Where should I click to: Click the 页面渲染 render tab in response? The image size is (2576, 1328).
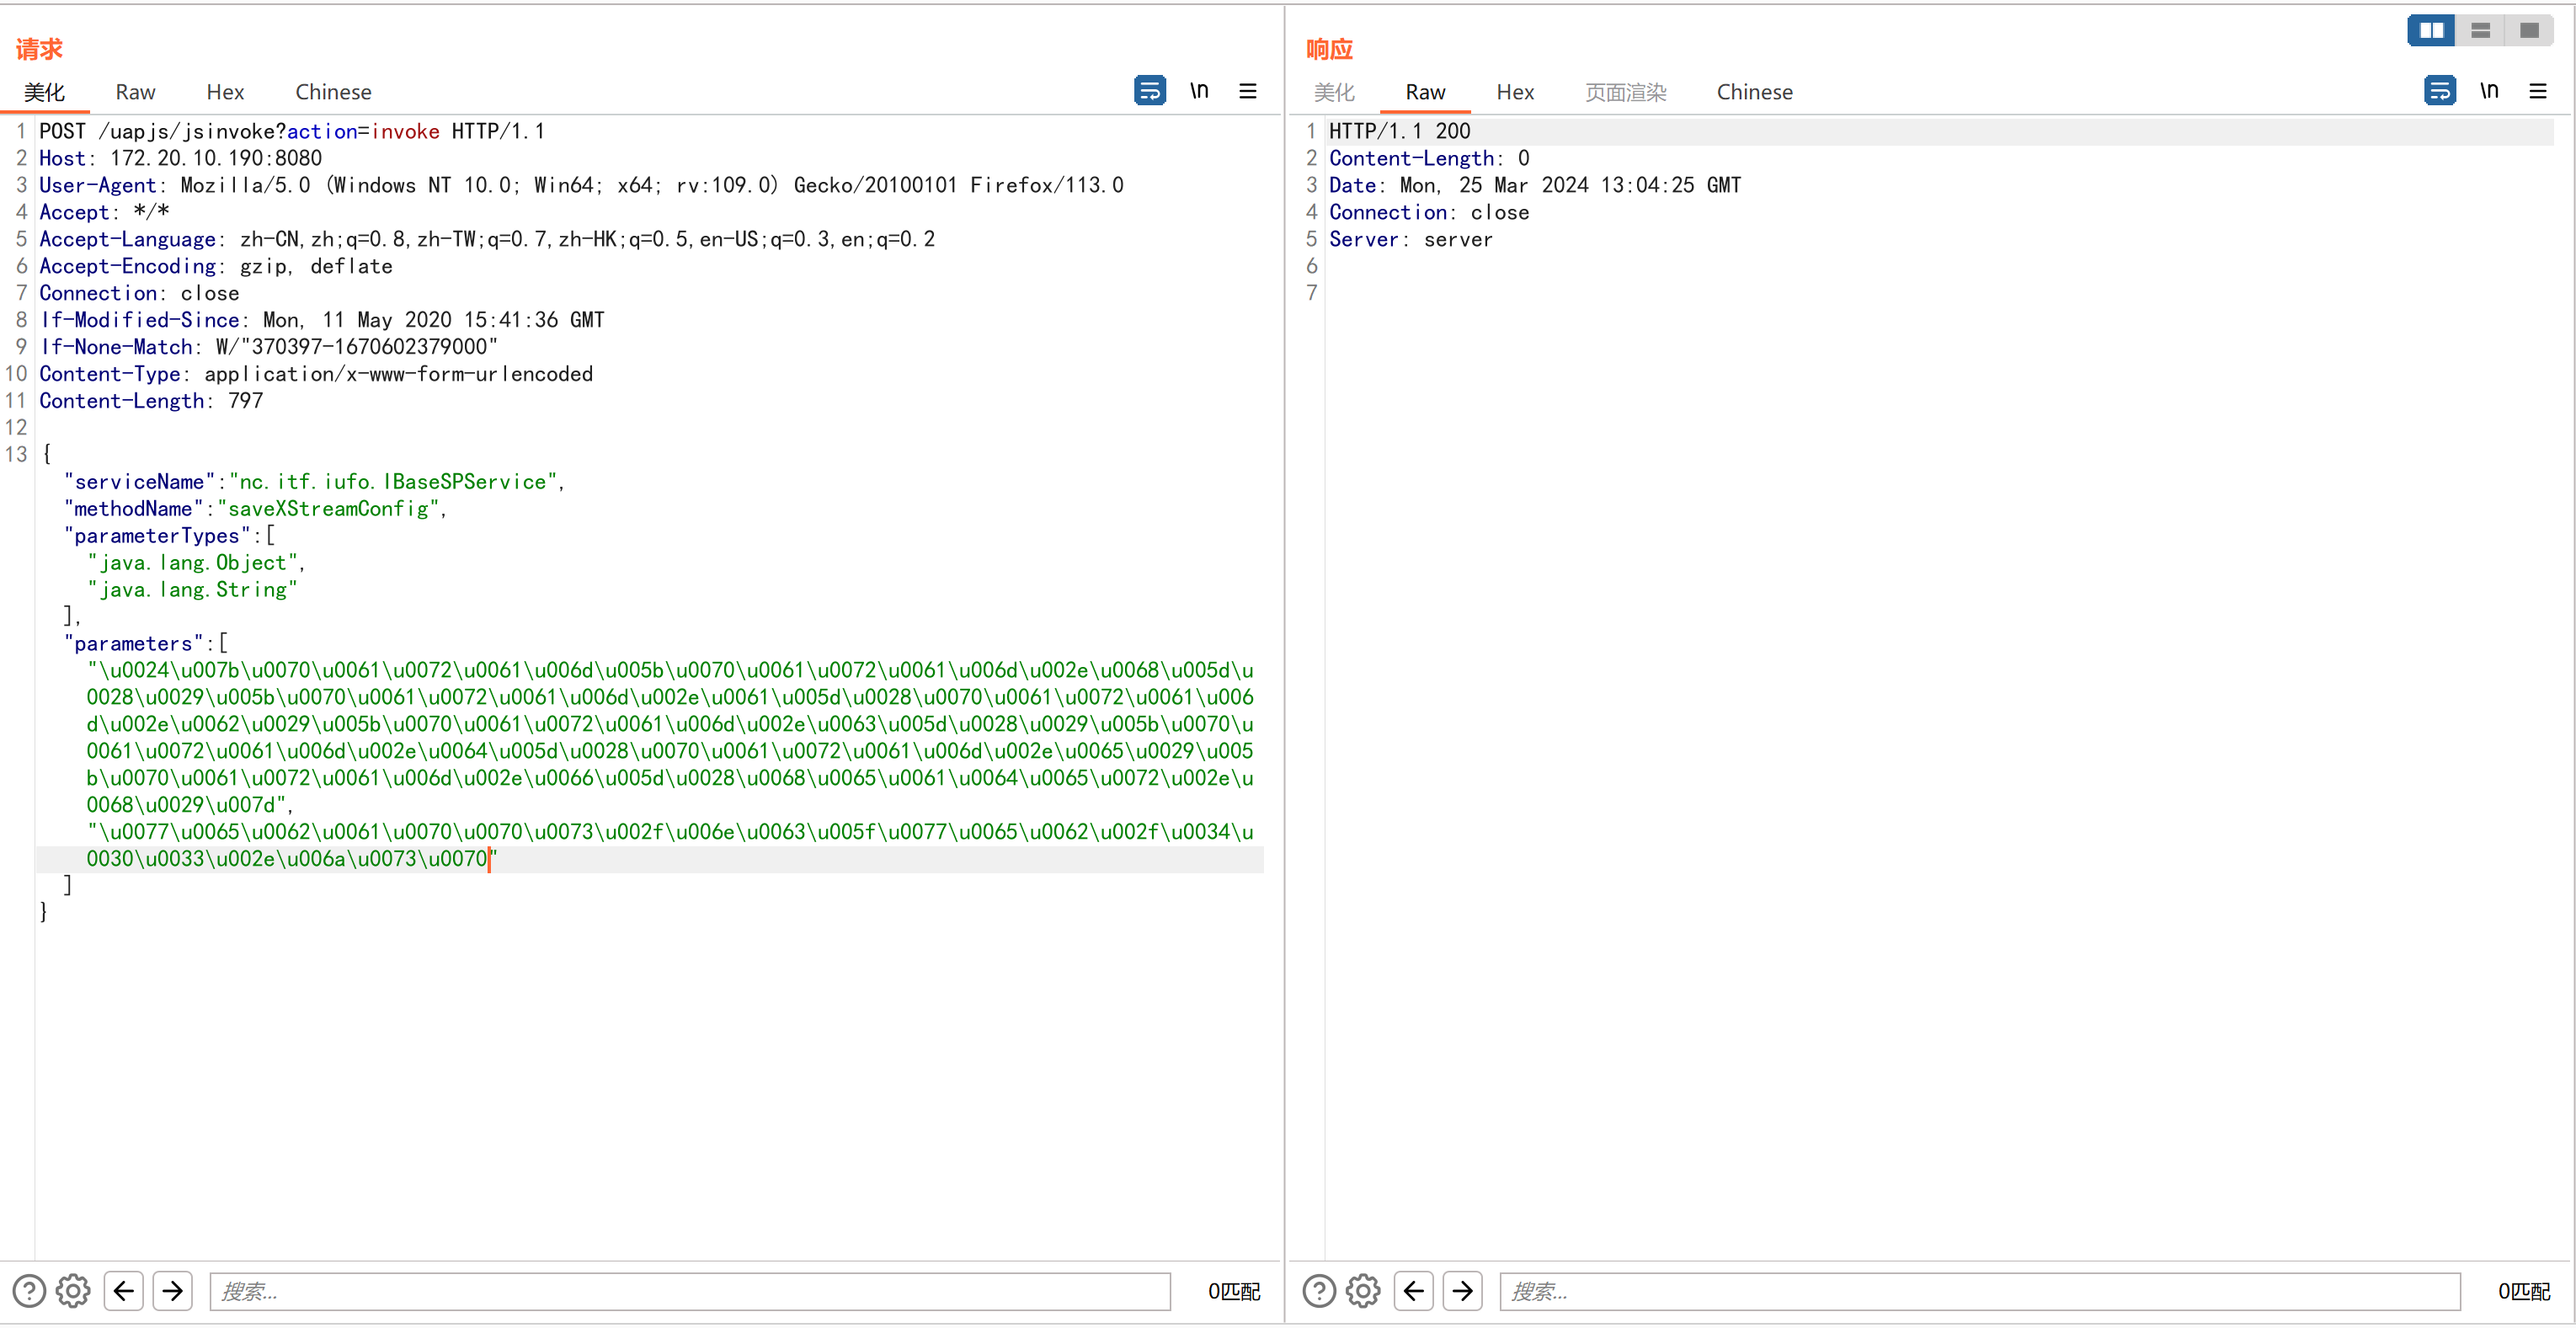(x=1625, y=92)
